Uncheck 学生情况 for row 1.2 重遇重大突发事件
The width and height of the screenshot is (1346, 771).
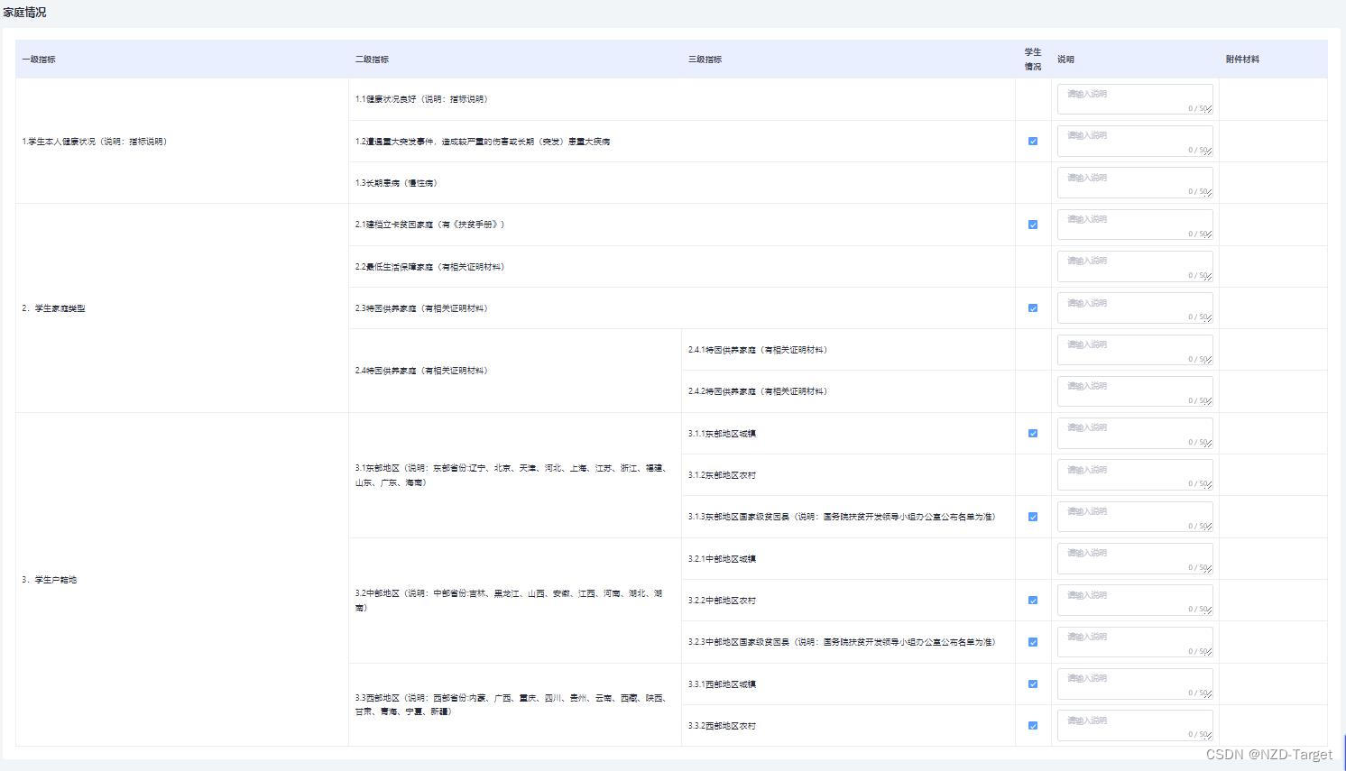coord(1033,141)
